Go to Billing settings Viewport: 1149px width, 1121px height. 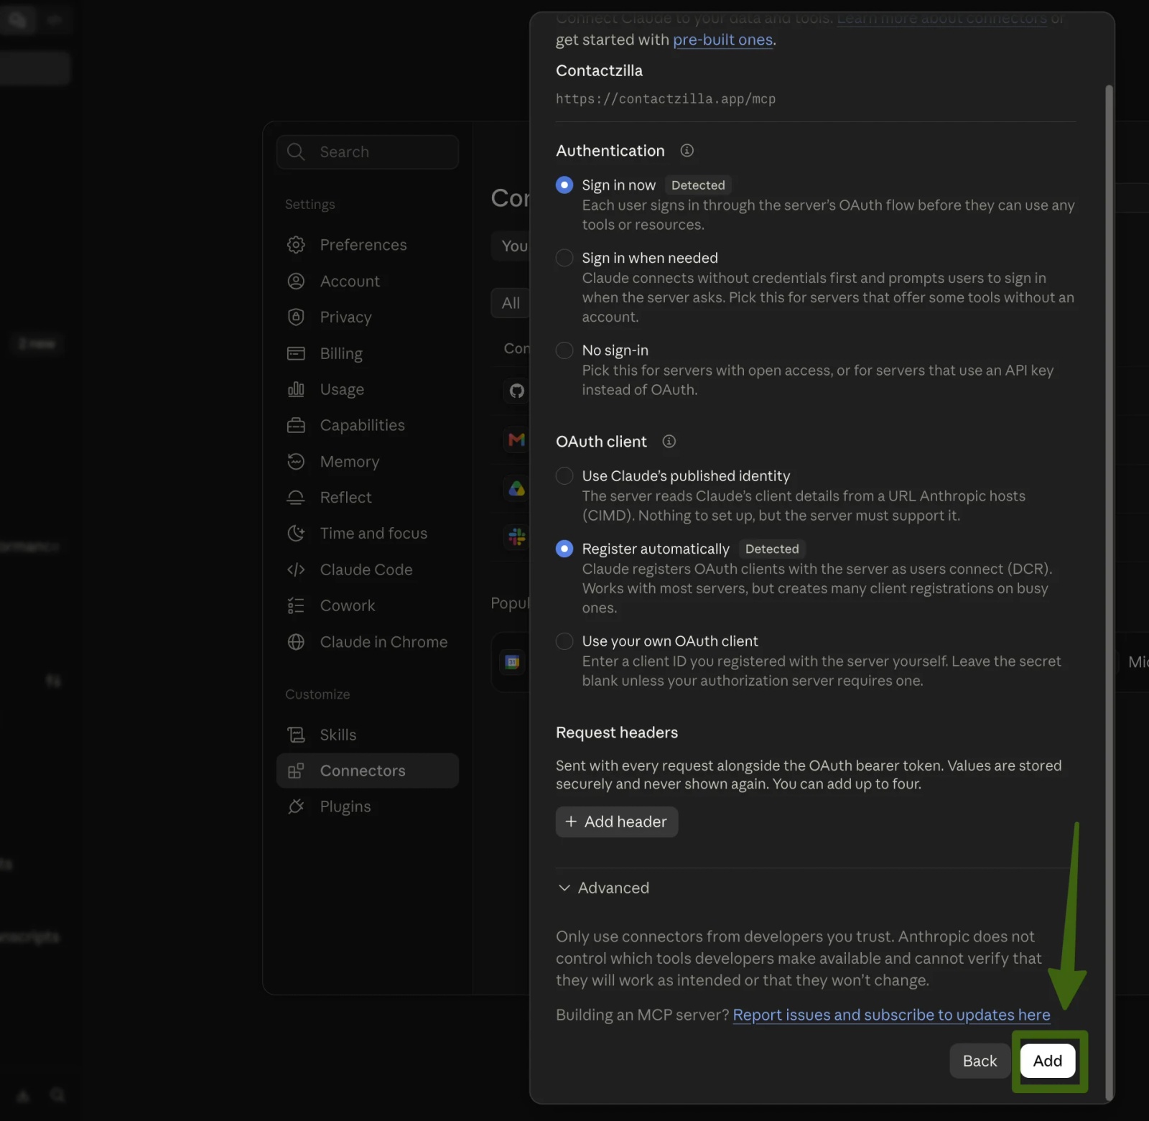[x=367, y=353]
